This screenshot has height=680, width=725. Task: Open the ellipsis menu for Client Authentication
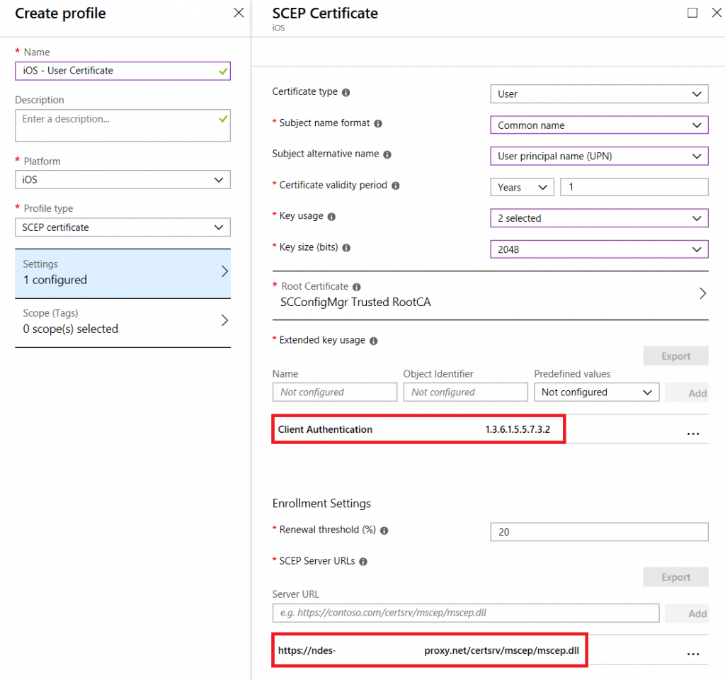tap(693, 433)
